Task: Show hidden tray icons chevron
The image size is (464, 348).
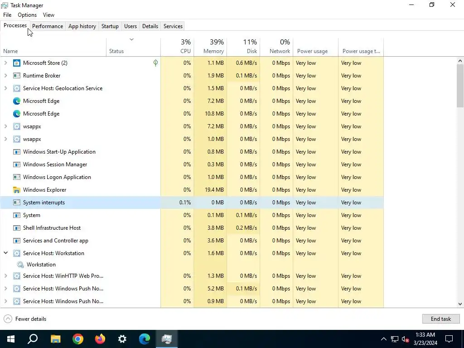Action: [x=383, y=339]
